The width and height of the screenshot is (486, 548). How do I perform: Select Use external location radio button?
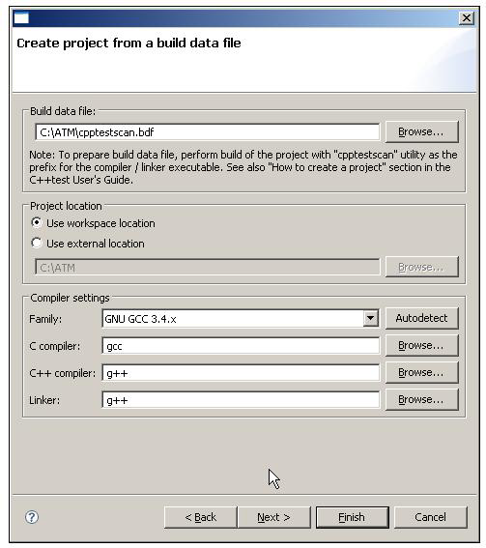(37, 243)
